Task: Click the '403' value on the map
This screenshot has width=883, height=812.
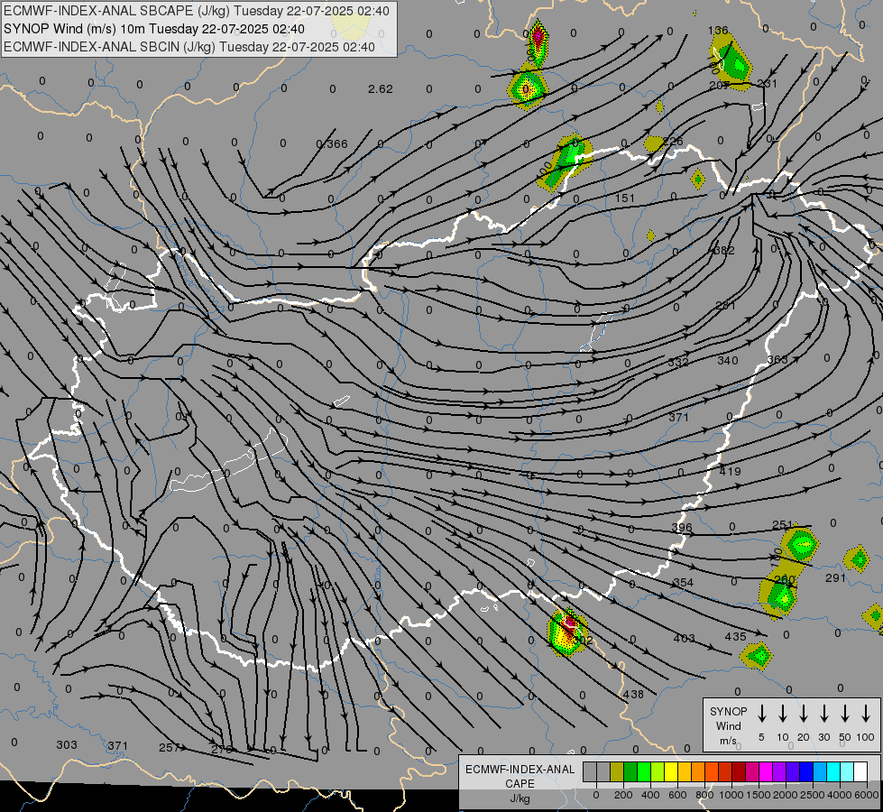Action: (685, 638)
